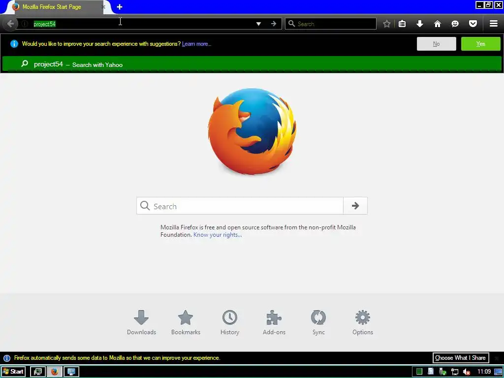
Task: Open the URL history dropdown arrow
Action: (x=258, y=24)
